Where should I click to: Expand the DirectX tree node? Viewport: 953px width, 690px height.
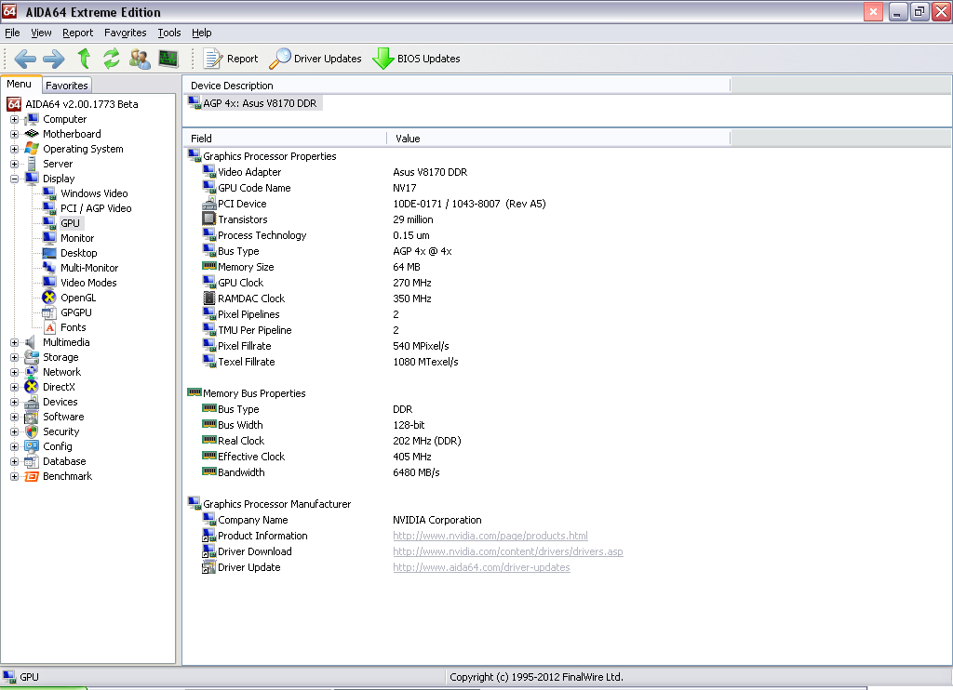(15, 388)
